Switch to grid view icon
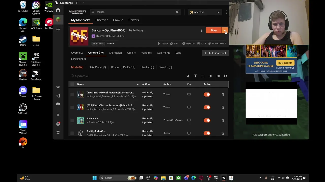The image size is (325, 182). click(203, 76)
